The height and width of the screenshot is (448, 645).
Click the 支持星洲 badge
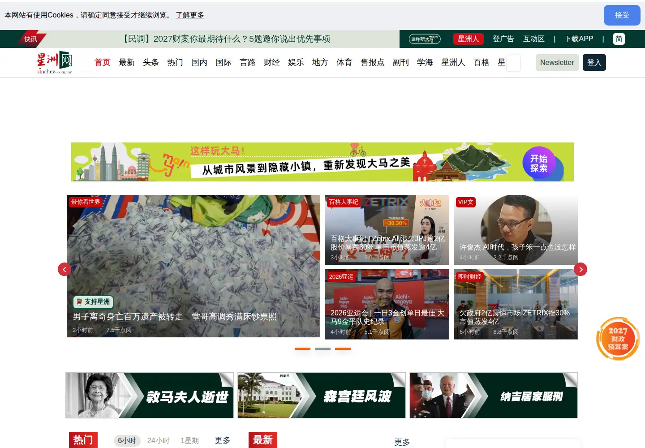93,302
